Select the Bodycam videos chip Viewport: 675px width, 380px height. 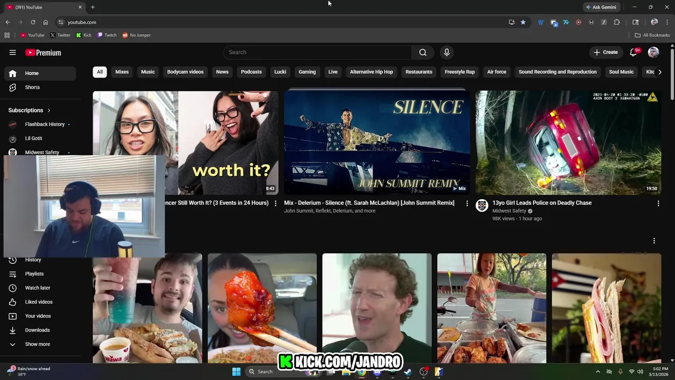pyautogui.click(x=185, y=72)
